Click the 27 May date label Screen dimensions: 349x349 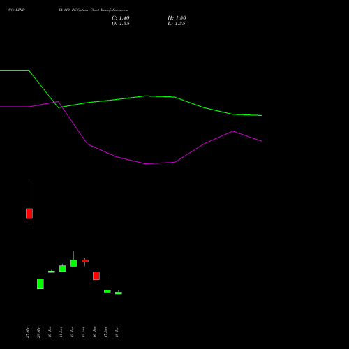[27, 332]
